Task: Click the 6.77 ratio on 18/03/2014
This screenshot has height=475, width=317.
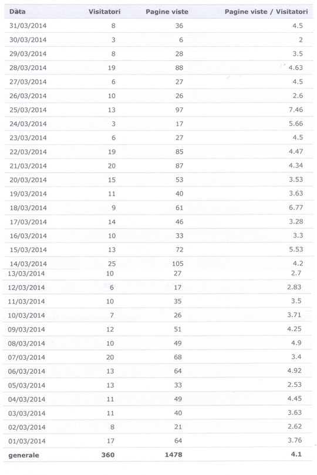Action: (296, 207)
